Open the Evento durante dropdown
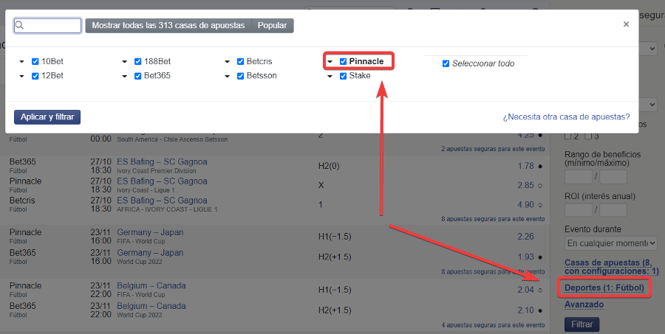Viewport: 665px width, 334px height. 611,243
